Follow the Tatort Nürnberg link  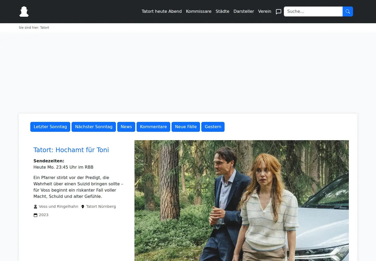[x=101, y=206]
